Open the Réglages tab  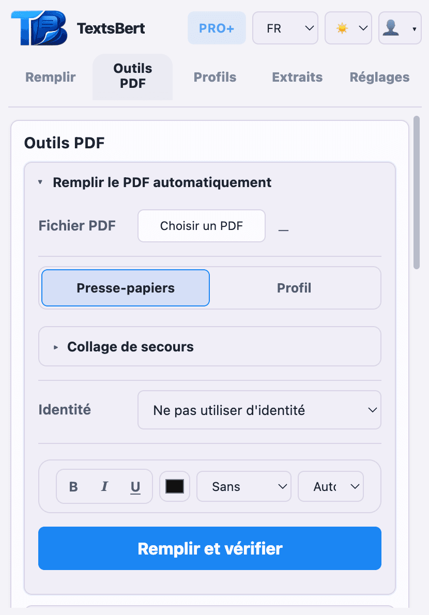(379, 77)
